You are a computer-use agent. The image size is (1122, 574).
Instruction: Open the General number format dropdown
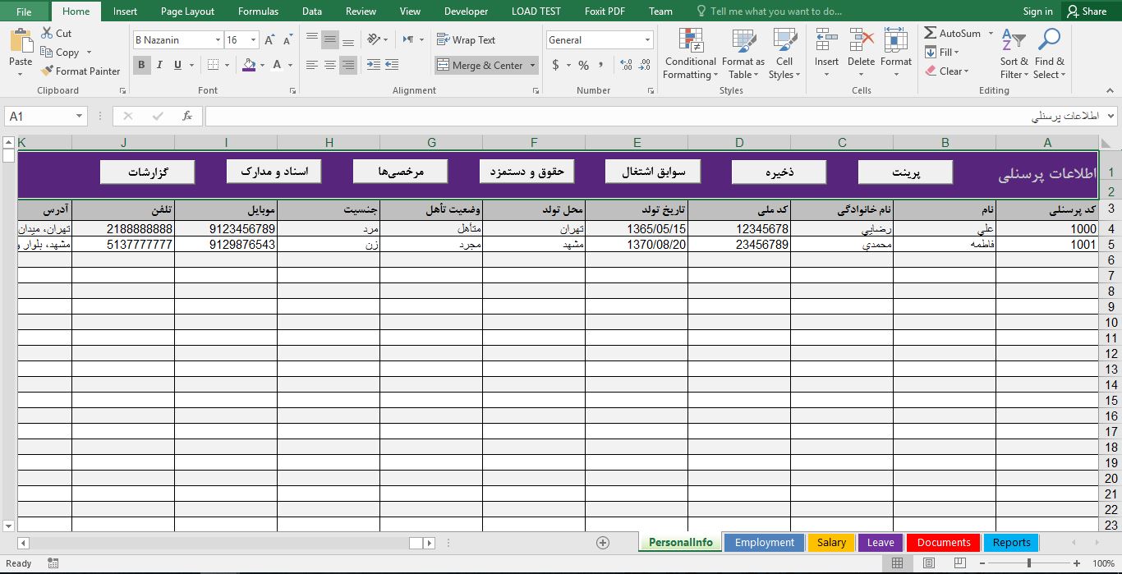[x=647, y=40]
